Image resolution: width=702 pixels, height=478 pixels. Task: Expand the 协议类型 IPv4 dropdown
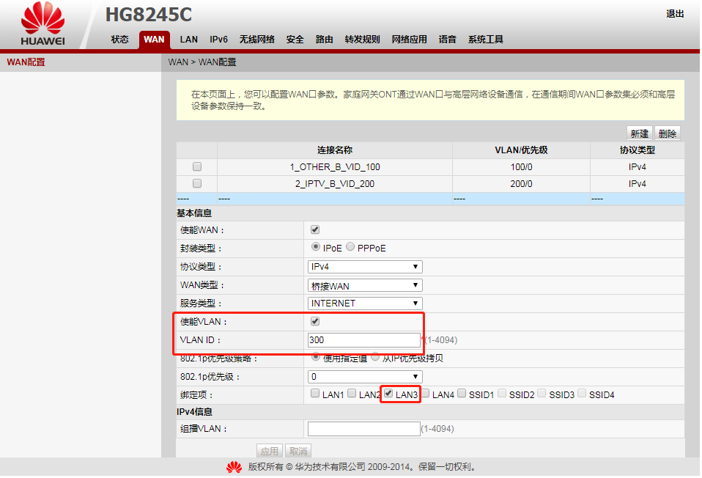[x=364, y=267]
